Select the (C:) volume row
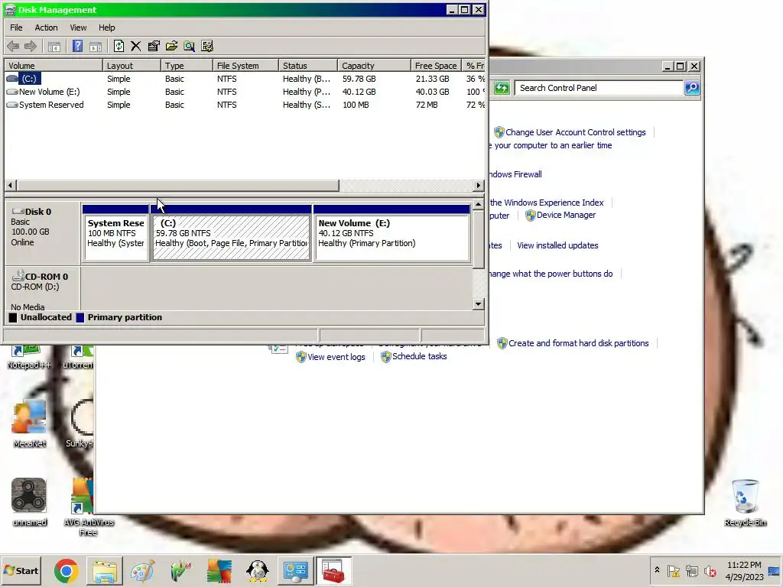783x587 pixels. 245,79
